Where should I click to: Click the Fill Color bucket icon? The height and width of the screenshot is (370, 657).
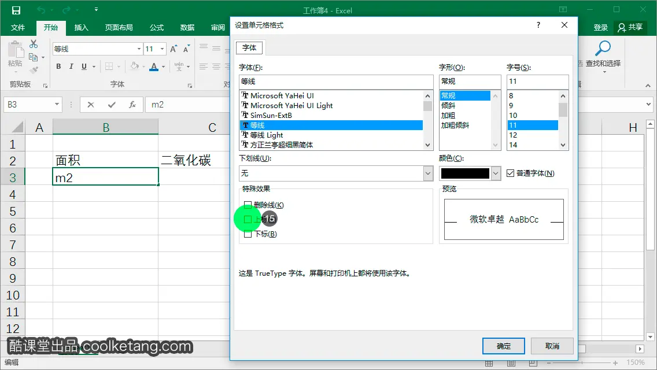pyautogui.click(x=135, y=66)
